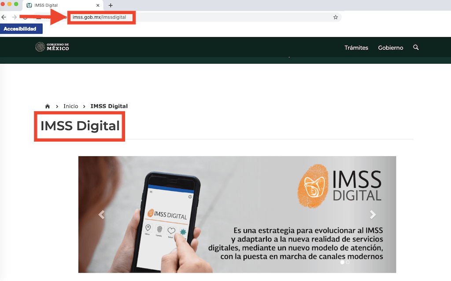The image size is (451, 281).
Task: Follow the Inicio breadcrumb link
Action: 70,106
